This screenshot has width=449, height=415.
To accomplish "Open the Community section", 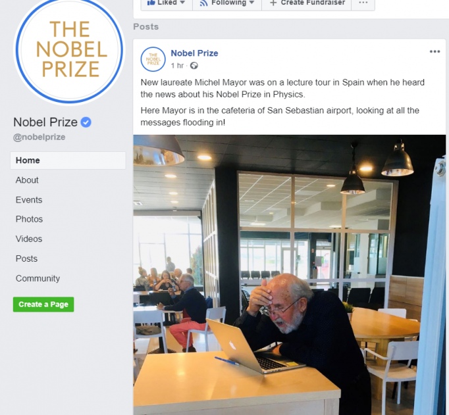I will click(x=38, y=278).
